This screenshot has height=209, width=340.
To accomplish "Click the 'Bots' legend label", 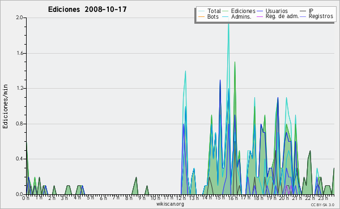I will click(x=212, y=16).
